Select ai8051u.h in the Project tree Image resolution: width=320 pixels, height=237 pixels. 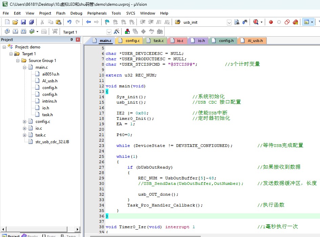[x=50, y=74]
